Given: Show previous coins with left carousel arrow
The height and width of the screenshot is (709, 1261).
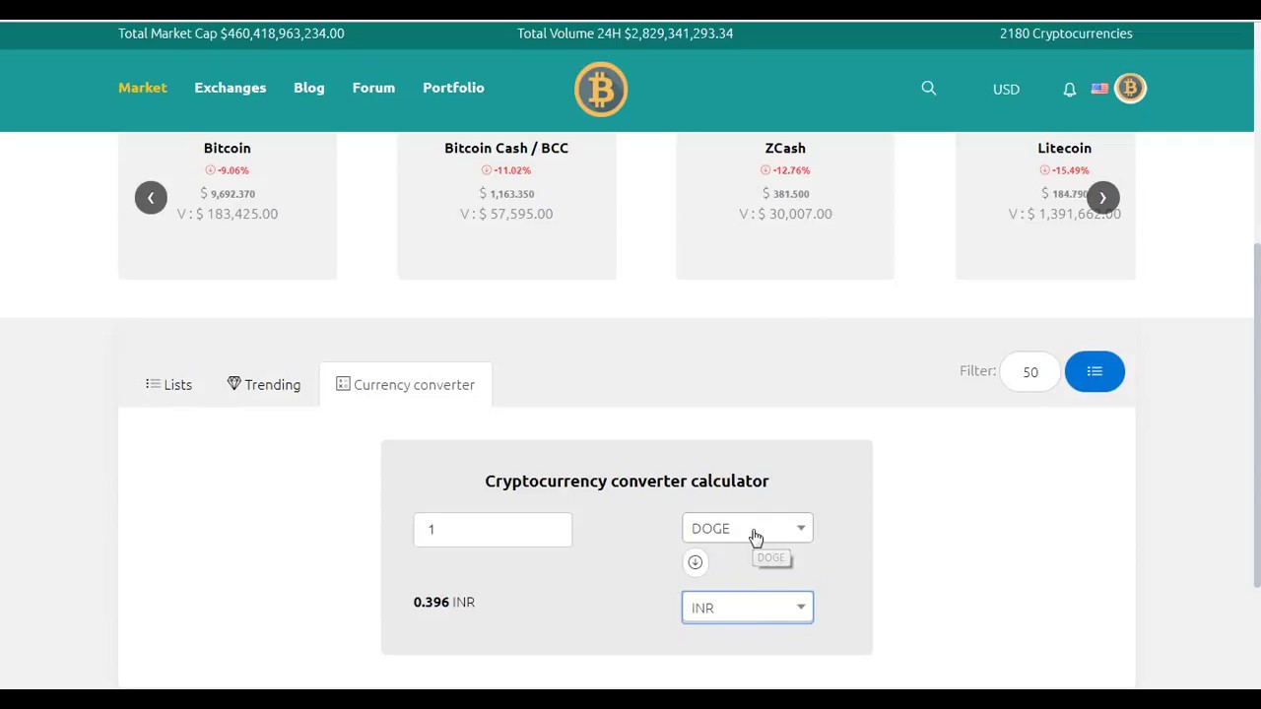Looking at the screenshot, I should [x=151, y=197].
